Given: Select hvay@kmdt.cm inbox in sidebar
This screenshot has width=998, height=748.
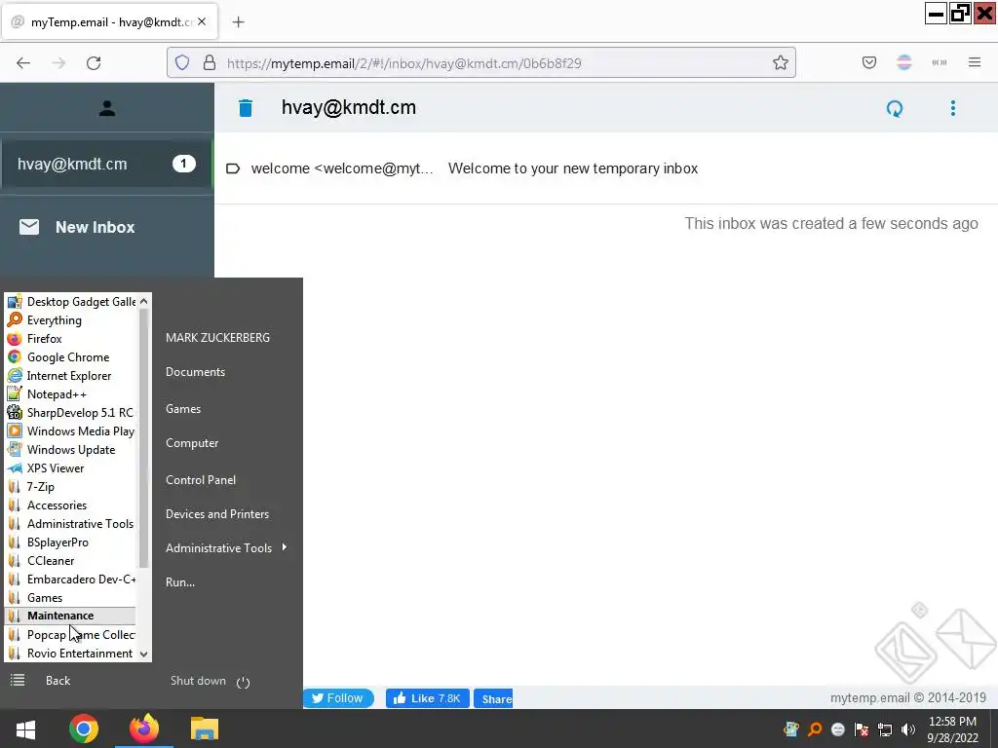Looking at the screenshot, I should [x=106, y=164].
